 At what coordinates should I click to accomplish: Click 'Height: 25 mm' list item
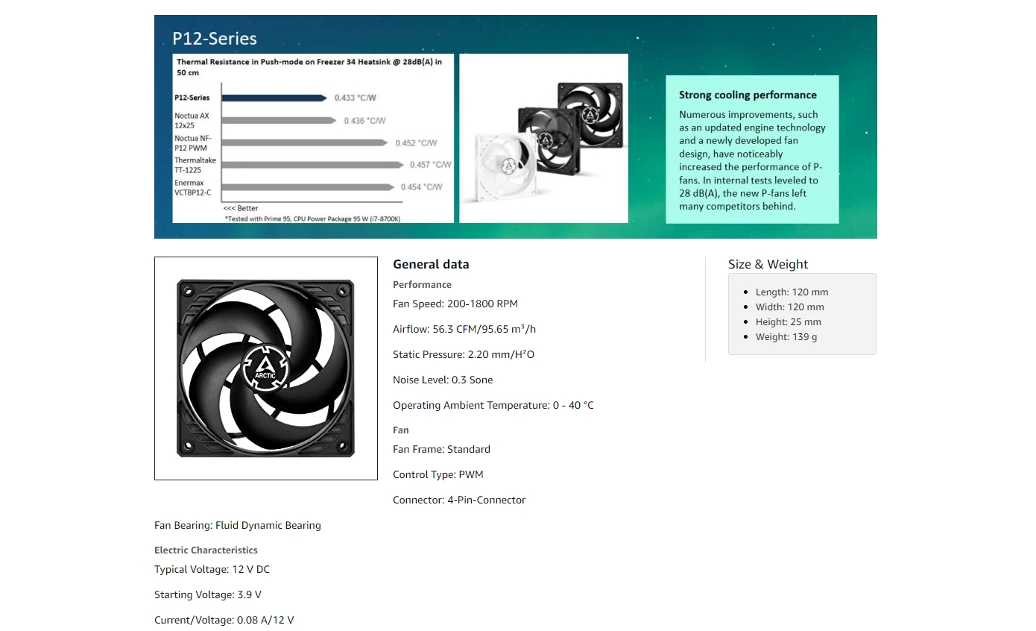point(789,322)
